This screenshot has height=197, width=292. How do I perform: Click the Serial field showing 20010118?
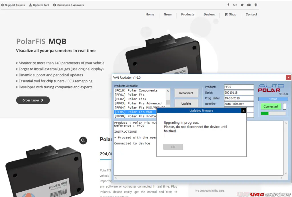coord(239,93)
